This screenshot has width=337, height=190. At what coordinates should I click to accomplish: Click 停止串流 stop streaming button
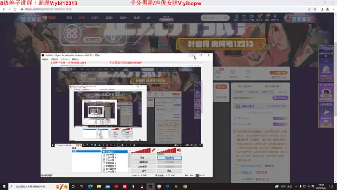click(x=169, y=157)
